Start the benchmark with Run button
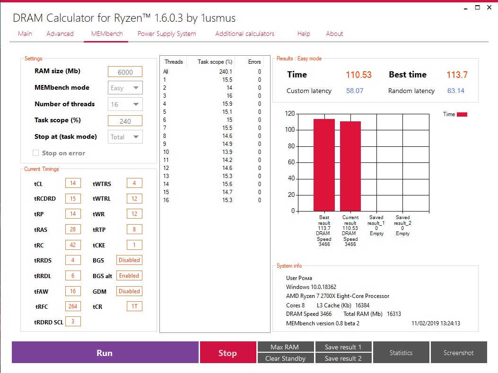 coord(105,352)
